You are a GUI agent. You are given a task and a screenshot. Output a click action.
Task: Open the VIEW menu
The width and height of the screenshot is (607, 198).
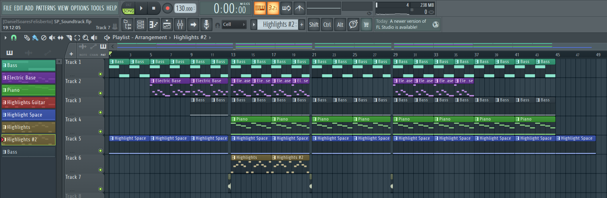click(x=63, y=8)
